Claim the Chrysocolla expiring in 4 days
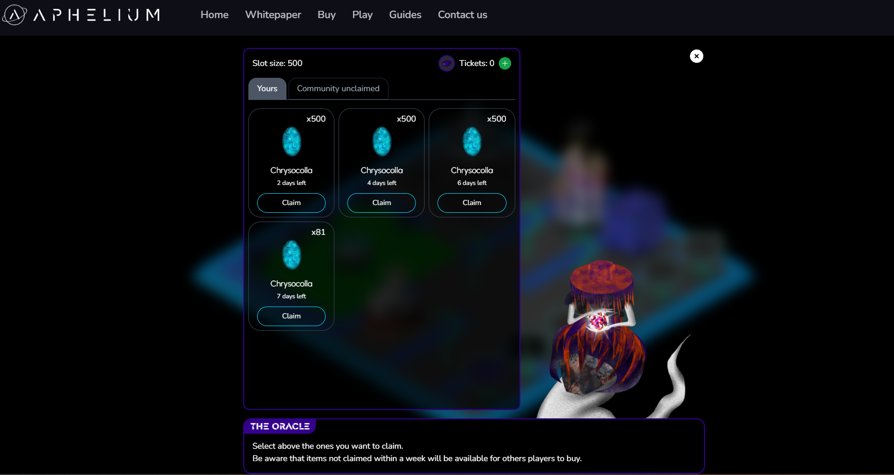Screen dimensions: 894x475 click(381, 203)
